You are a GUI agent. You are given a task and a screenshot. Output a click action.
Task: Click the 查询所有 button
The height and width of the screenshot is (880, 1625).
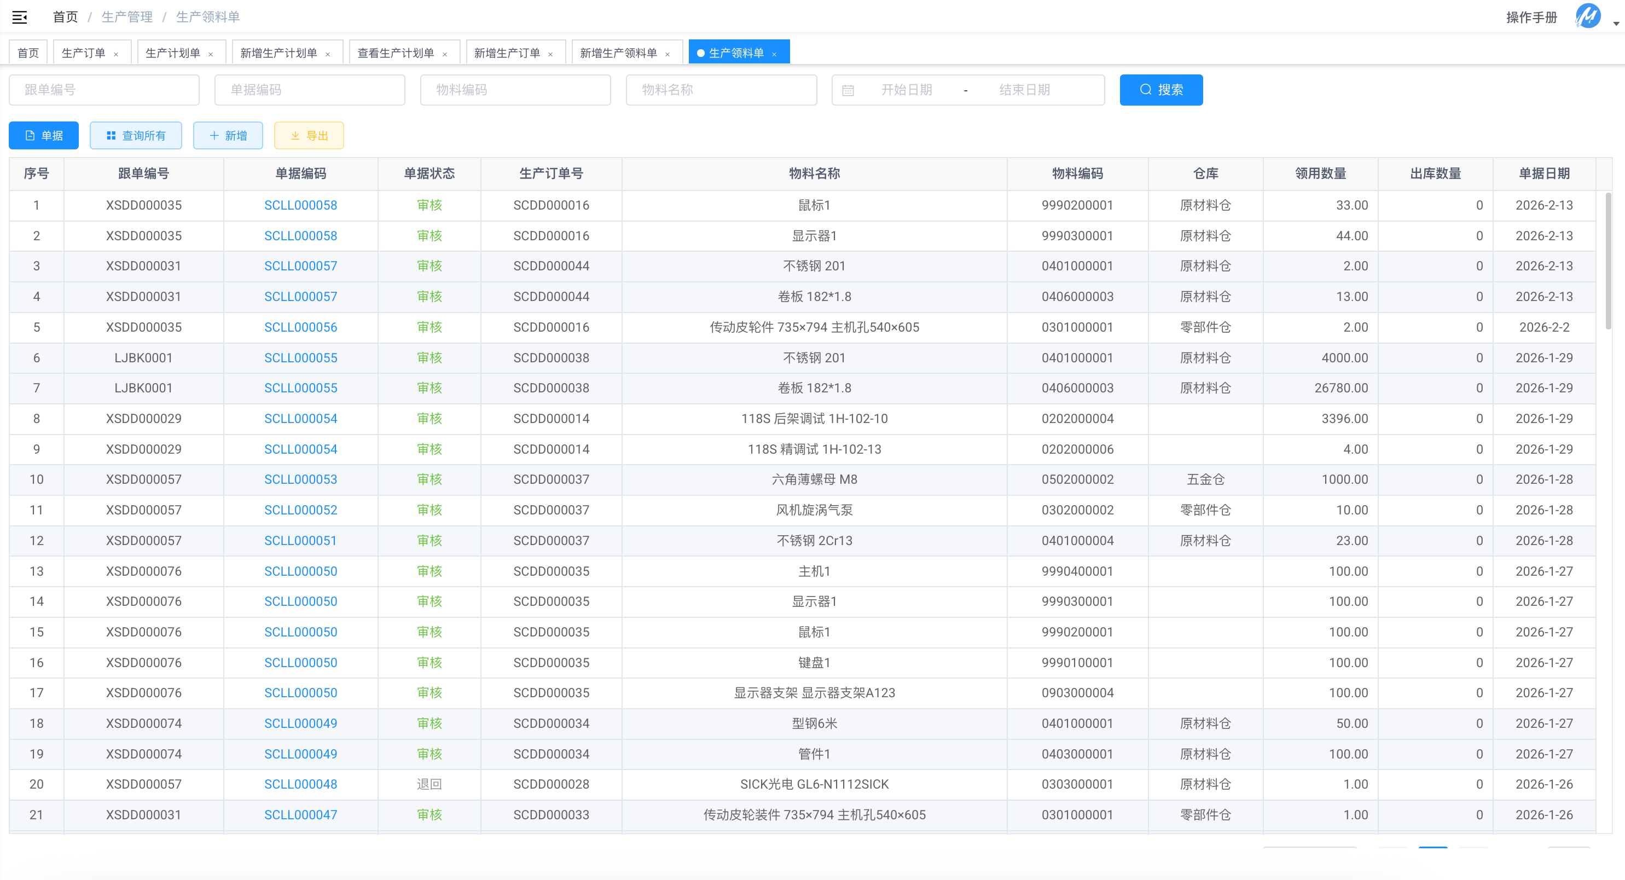136,136
